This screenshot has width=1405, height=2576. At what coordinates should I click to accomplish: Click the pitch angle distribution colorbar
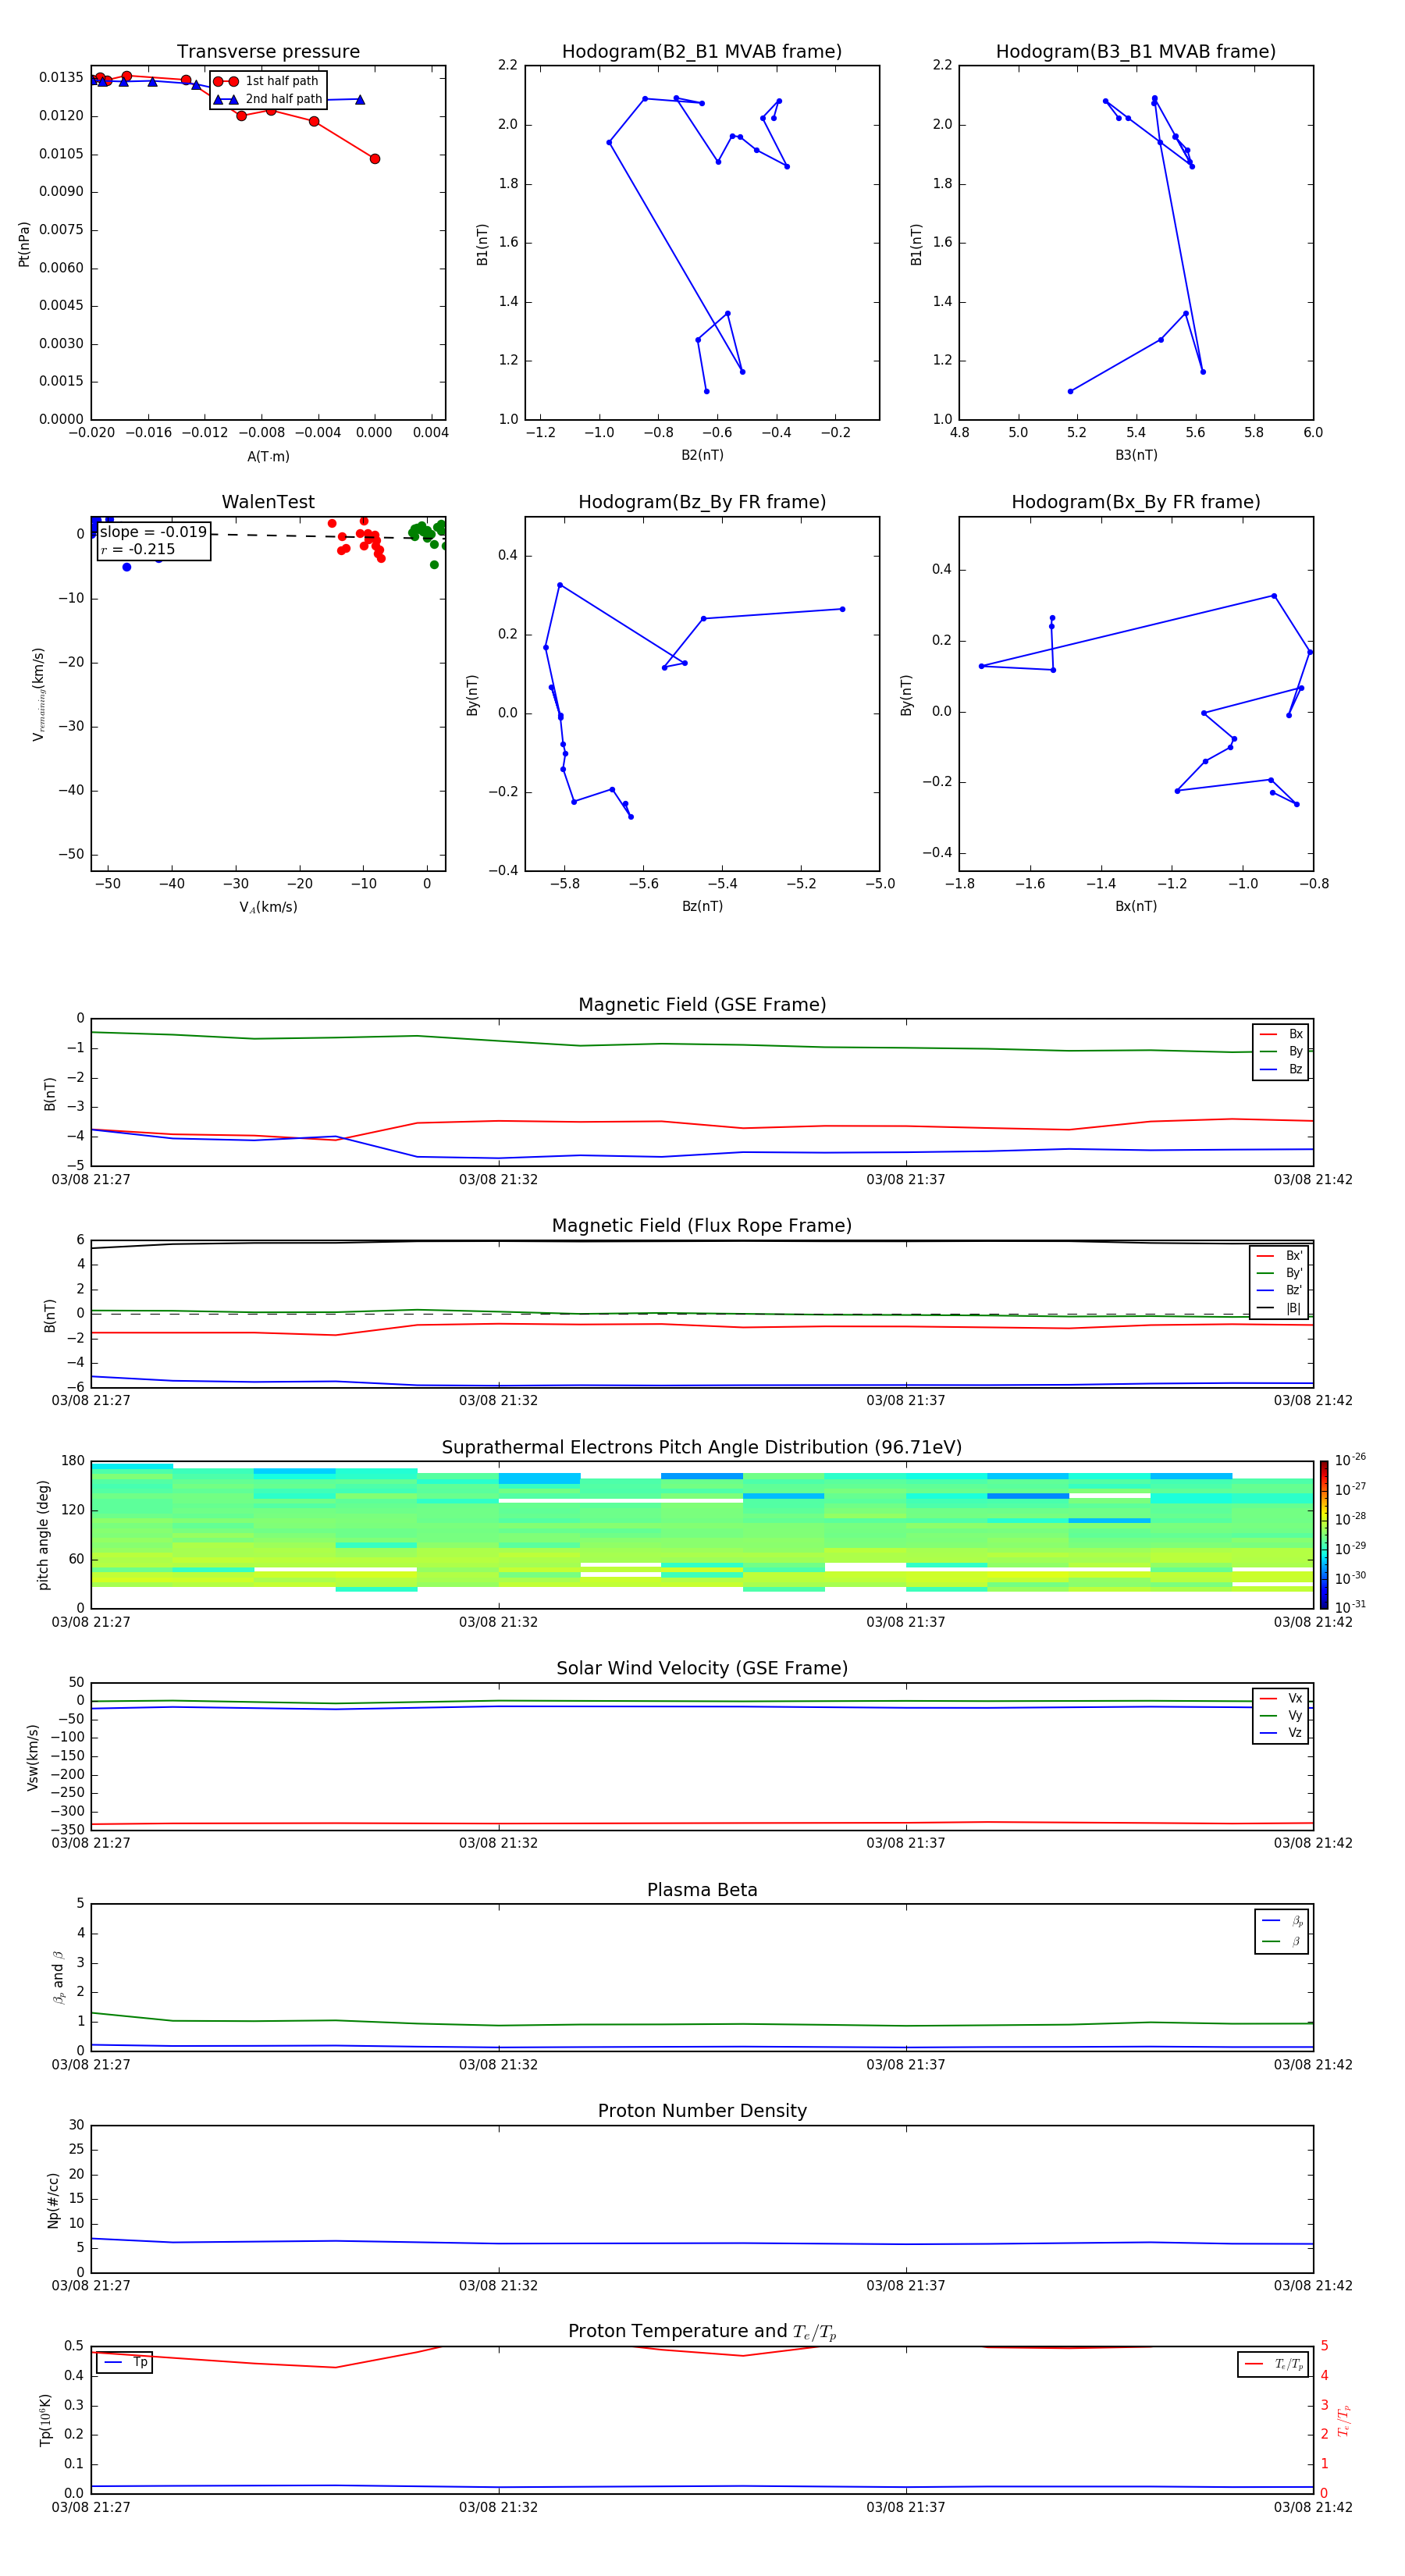click(x=1324, y=1534)
